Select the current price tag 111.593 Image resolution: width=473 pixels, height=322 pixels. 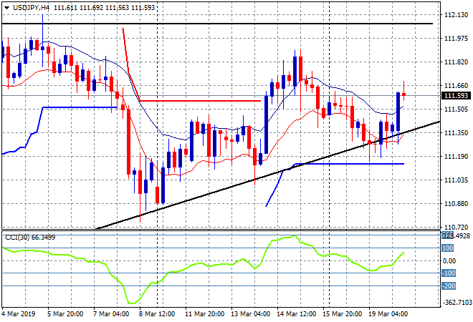[x=456, y=96]
